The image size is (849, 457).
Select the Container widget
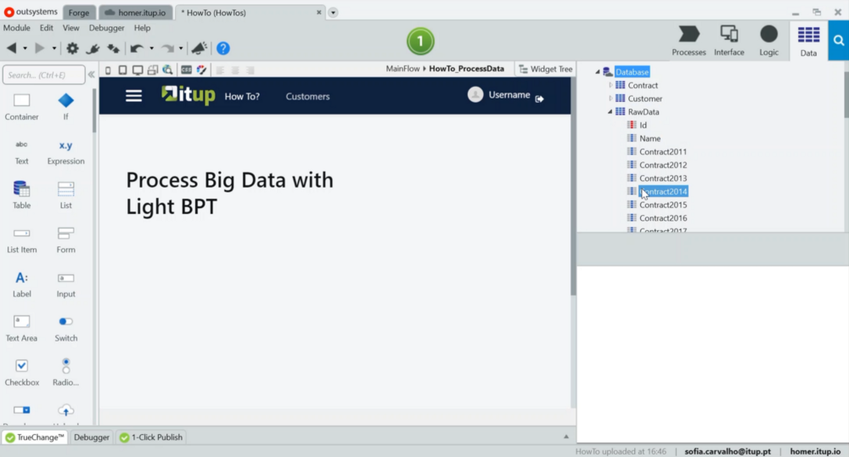click(22, 107)
